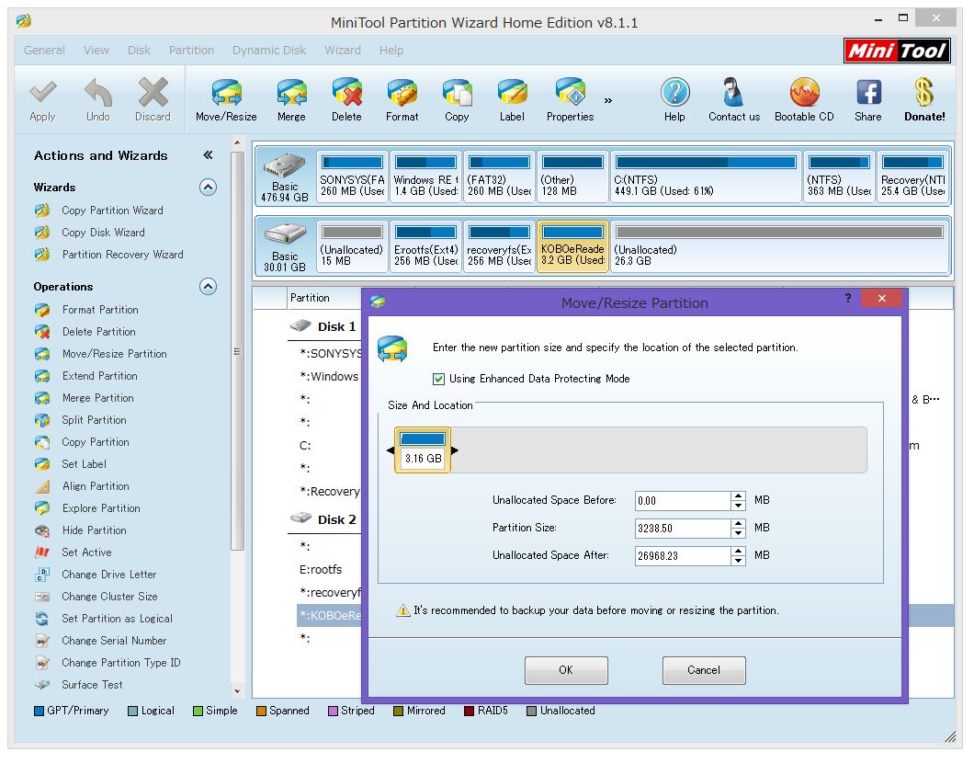The width and height of the screenshot is (974, 763).
Task: Increase Unallocated Space After spinner value
Action: pyautogui.click(x=738, y=551)
